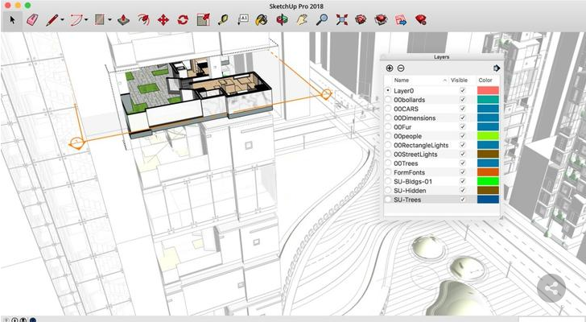
Task: Select the SU-Hidden layer name
Action: tap(410, 191)
